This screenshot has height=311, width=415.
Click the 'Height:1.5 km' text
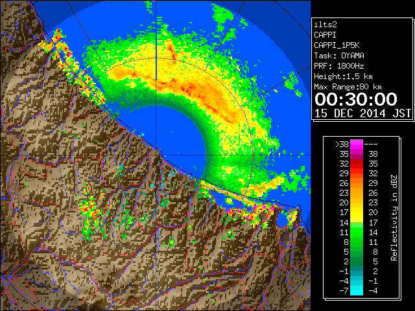tap(343, 76)
